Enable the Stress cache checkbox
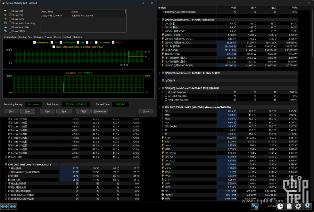Image resolution: width=314 pixels, height=212 pixels. [x=10, y=19]
